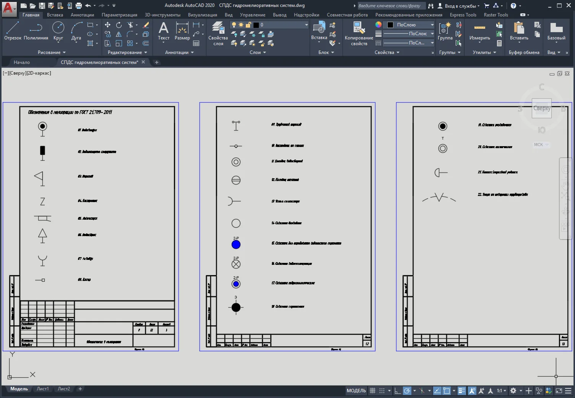The image size is (575, 398).
Task: Add new layout with plus button
Action: click(80, 389)
